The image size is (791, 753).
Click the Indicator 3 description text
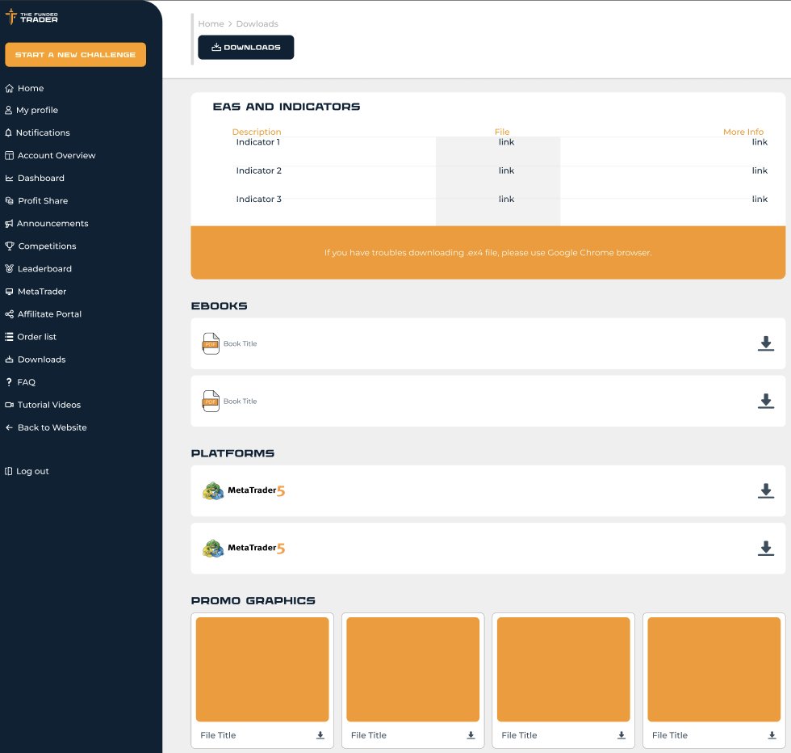click(x=259, y=199)
